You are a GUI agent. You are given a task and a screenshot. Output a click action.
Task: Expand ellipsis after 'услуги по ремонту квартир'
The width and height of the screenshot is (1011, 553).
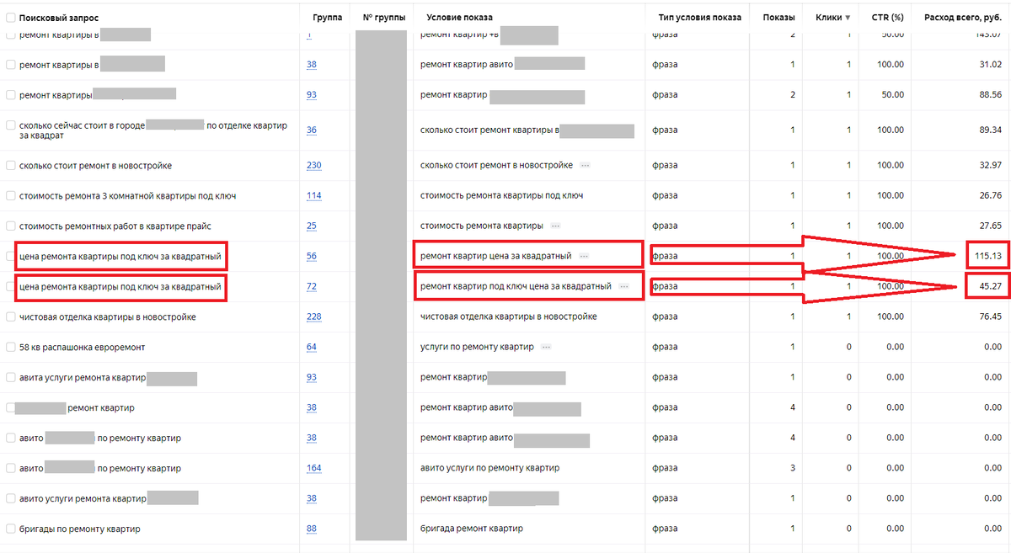point(546,348)
